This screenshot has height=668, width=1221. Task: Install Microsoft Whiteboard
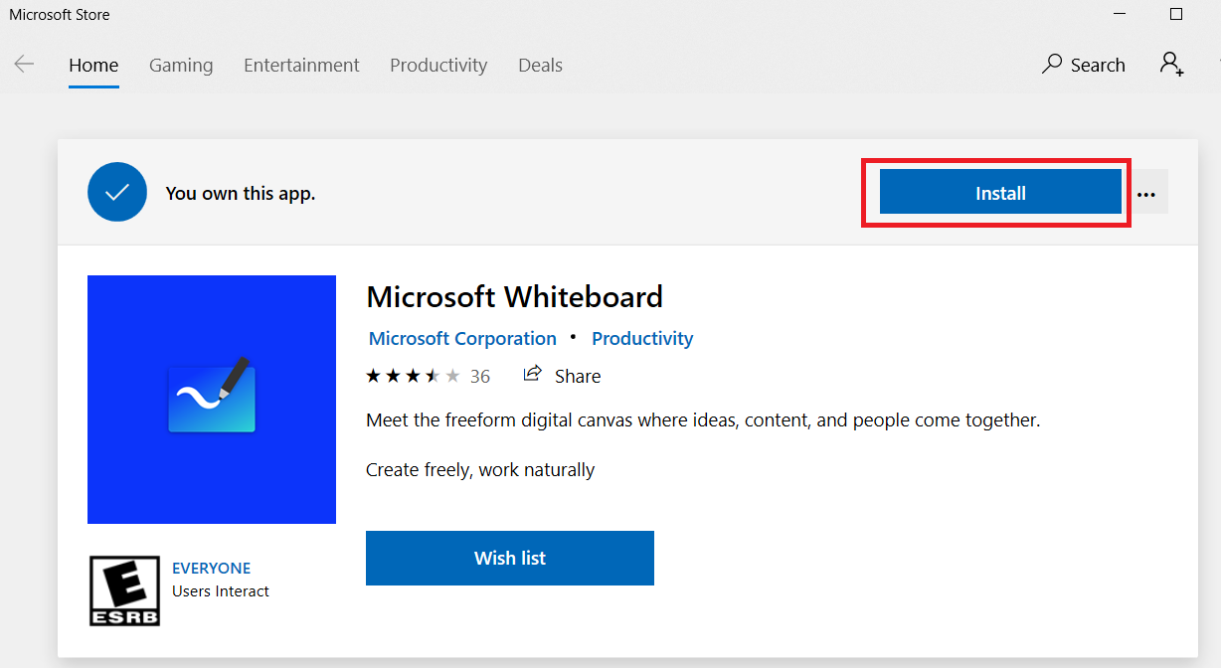point(1000,193)
